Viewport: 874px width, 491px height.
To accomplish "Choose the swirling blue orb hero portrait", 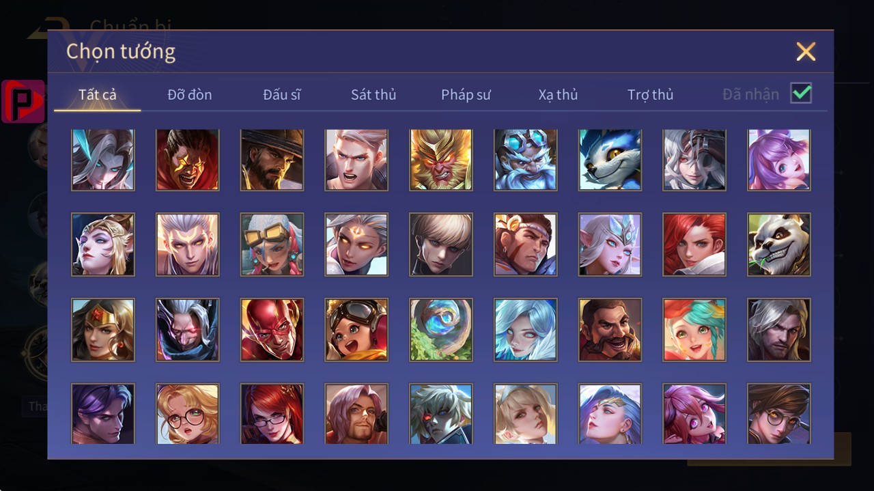I will (440, 330).
